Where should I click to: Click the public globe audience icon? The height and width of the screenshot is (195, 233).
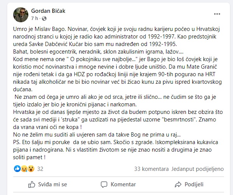coord(44,18)
